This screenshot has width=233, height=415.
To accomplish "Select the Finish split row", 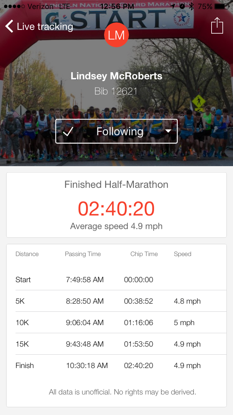I will (x=121, y=366).
